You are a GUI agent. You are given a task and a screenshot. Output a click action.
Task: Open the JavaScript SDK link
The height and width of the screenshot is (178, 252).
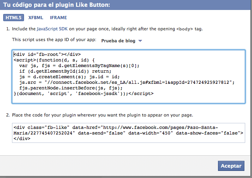click(52, 29)
